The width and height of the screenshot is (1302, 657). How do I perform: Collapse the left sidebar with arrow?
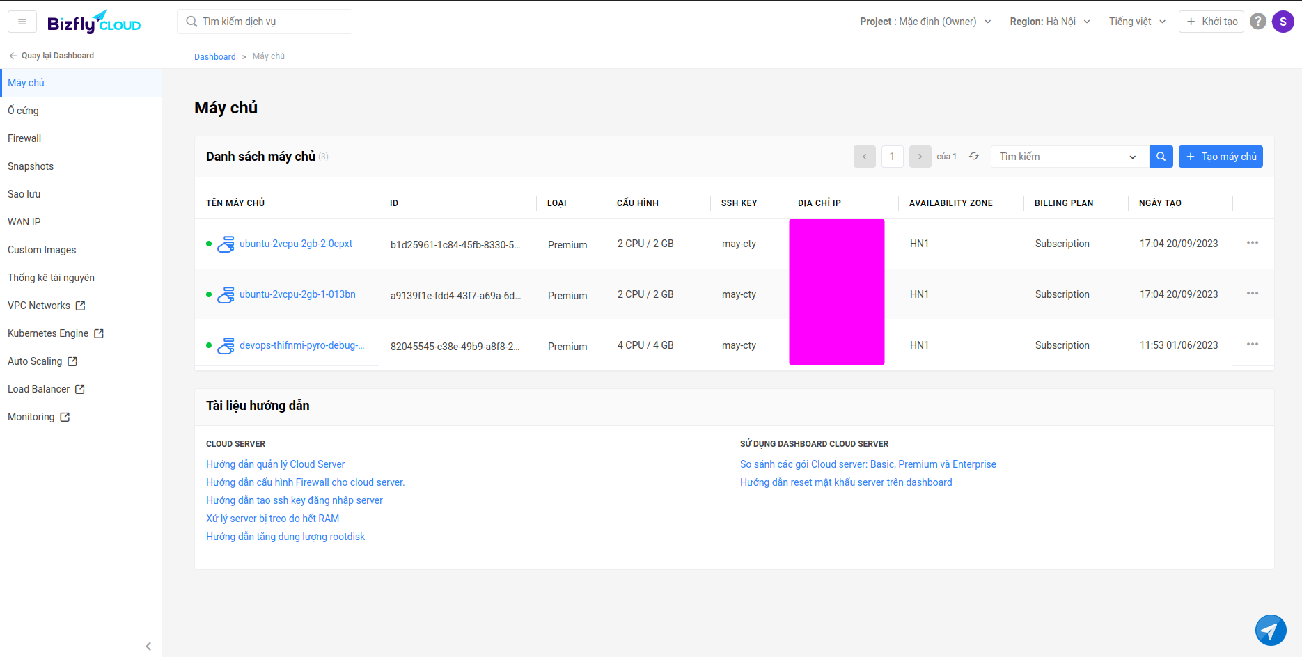pyautogui.click(x=148, y=647)
